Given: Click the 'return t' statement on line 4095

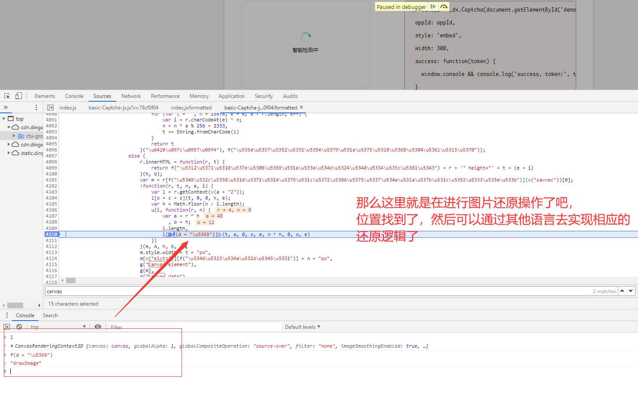Looking at the screenshot, I should [162, 144].
